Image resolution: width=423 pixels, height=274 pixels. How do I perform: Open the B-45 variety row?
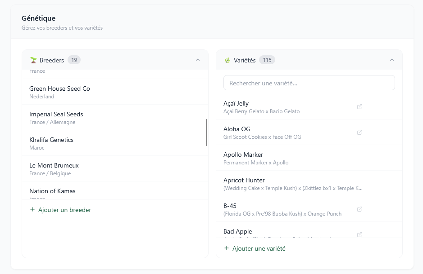(309, 209)
